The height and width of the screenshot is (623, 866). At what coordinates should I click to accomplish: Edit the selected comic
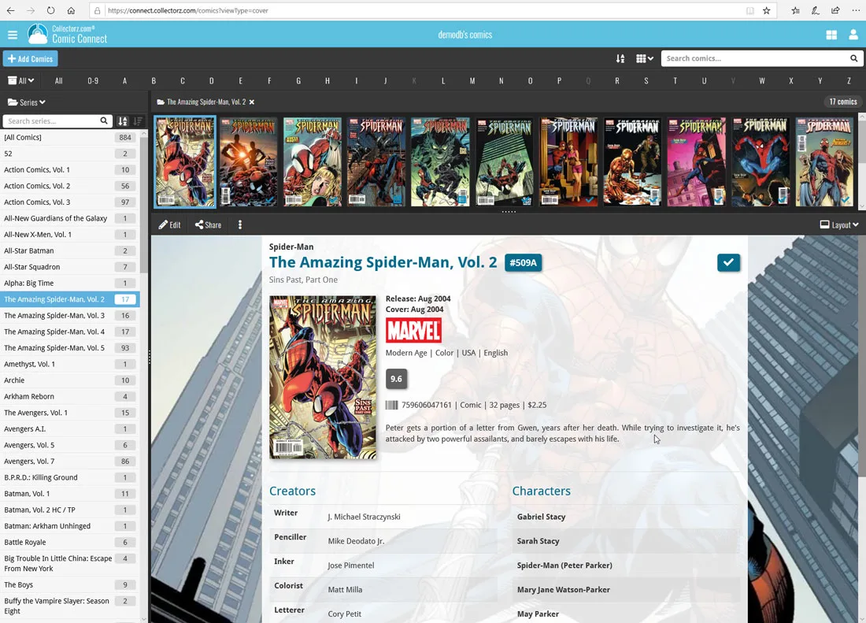[169, 224]
